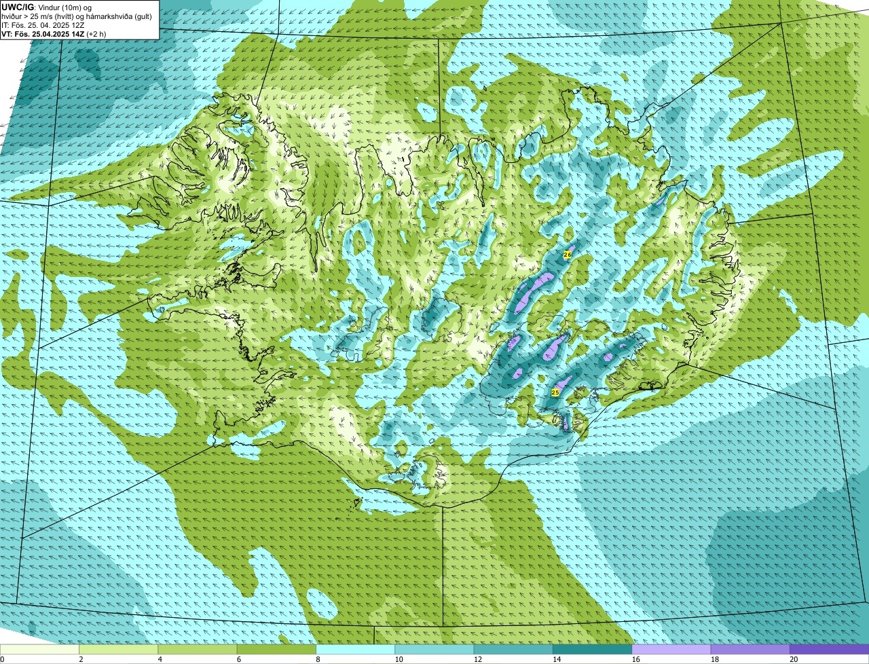Click the yellow gust marker labeled 25
The image size is (869, 664).
[x=555, y=392]
